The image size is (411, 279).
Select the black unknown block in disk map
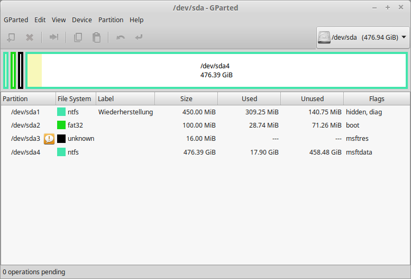pyautogui.click(x=21, y=70)
